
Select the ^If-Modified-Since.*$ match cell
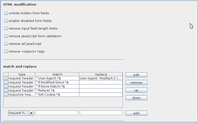pos(57,82)
